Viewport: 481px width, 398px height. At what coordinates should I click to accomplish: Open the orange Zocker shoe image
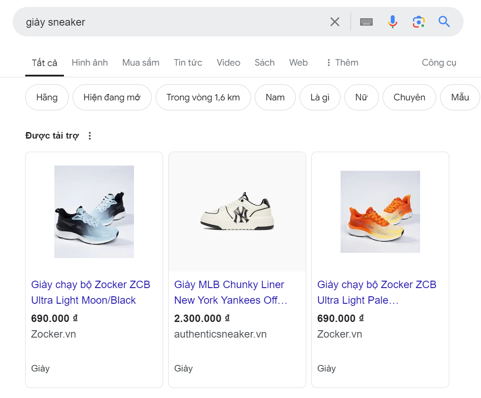(380, 212)
